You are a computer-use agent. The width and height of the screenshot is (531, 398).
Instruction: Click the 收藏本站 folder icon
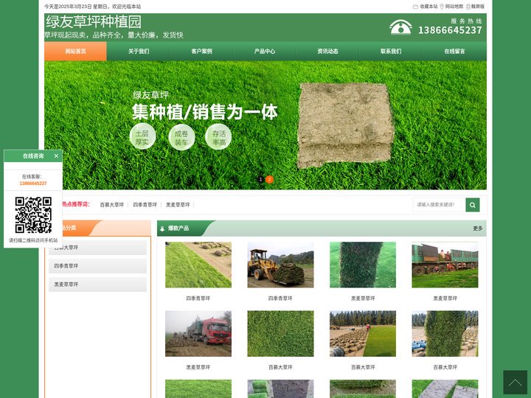pos(415,7)
